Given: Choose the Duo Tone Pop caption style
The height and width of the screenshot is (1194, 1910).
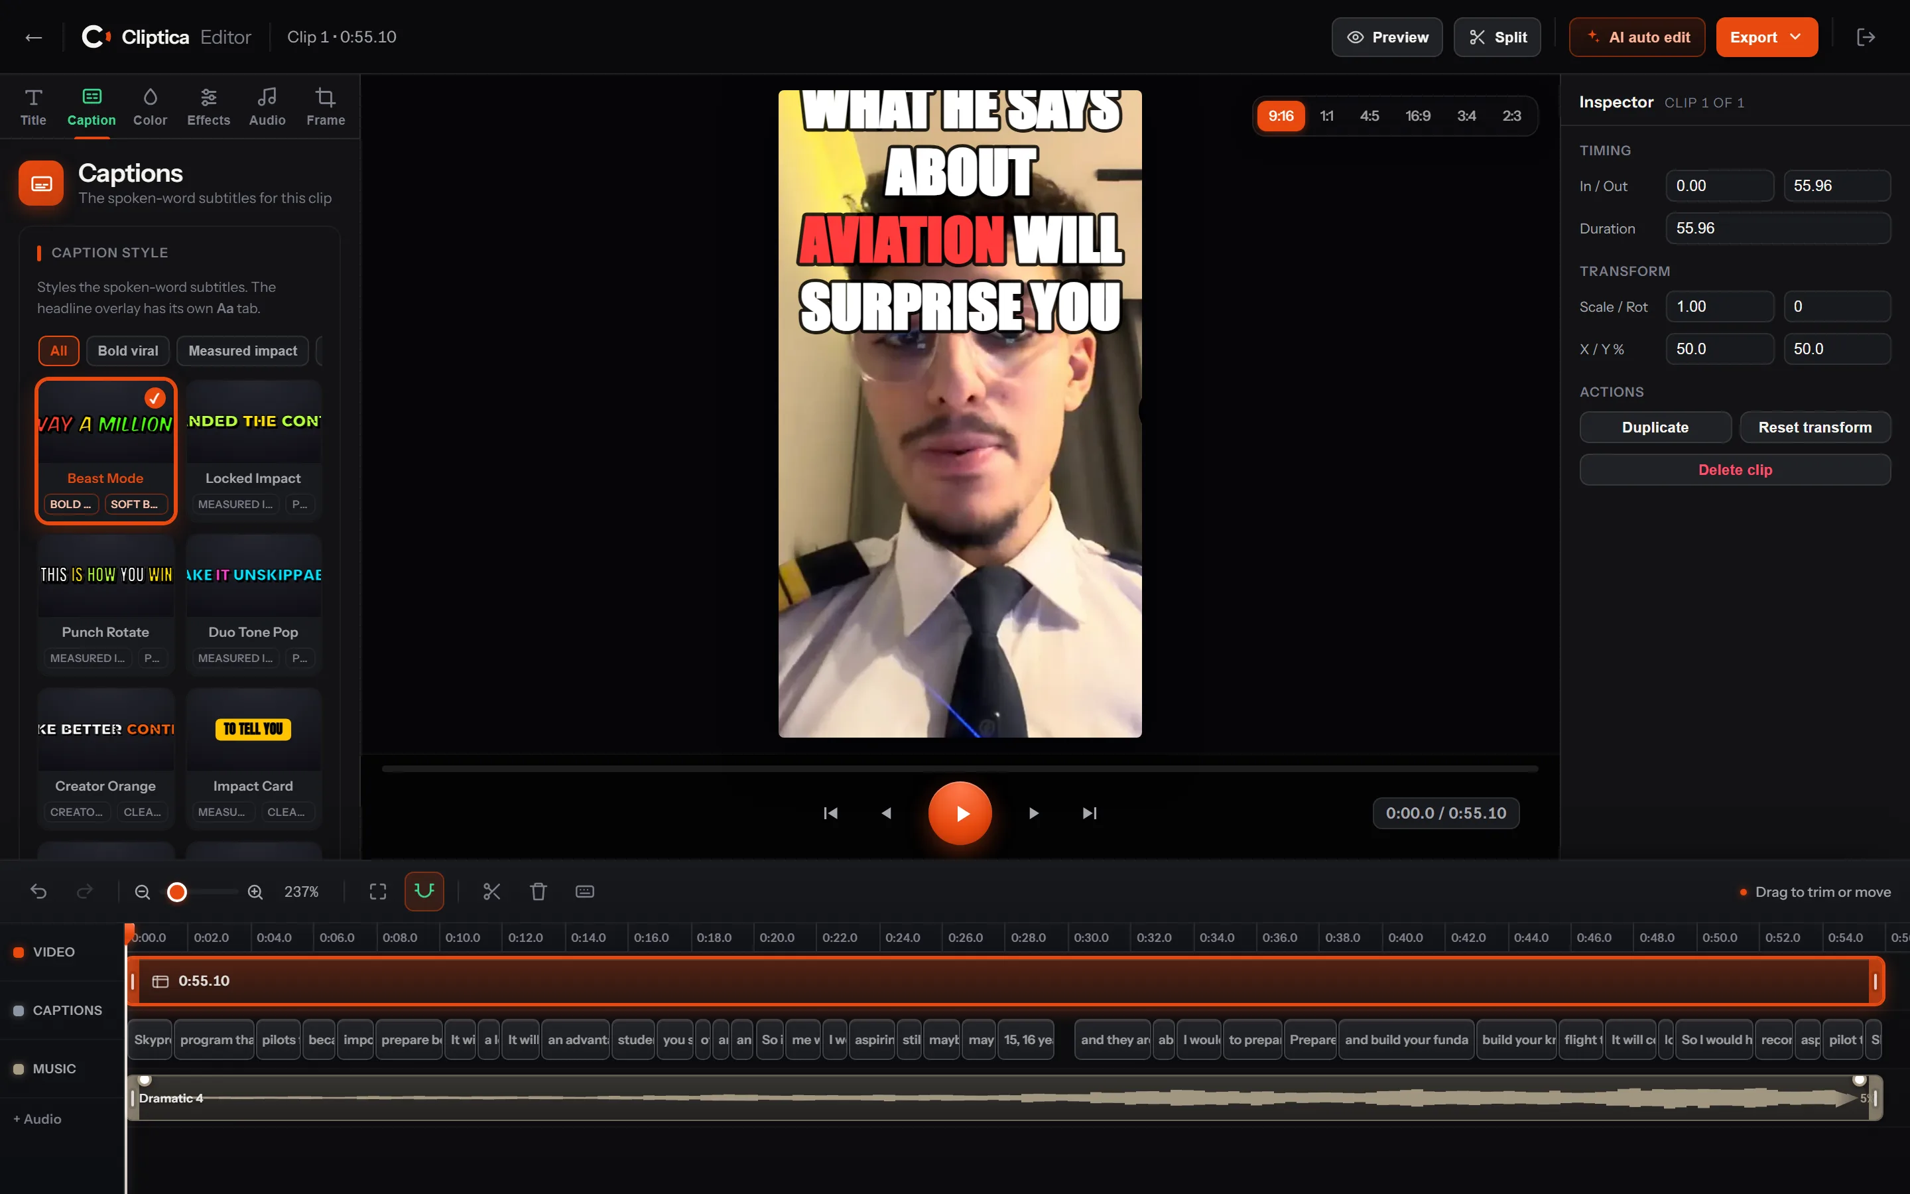Looking at the screenshot, I should (253, 604).
